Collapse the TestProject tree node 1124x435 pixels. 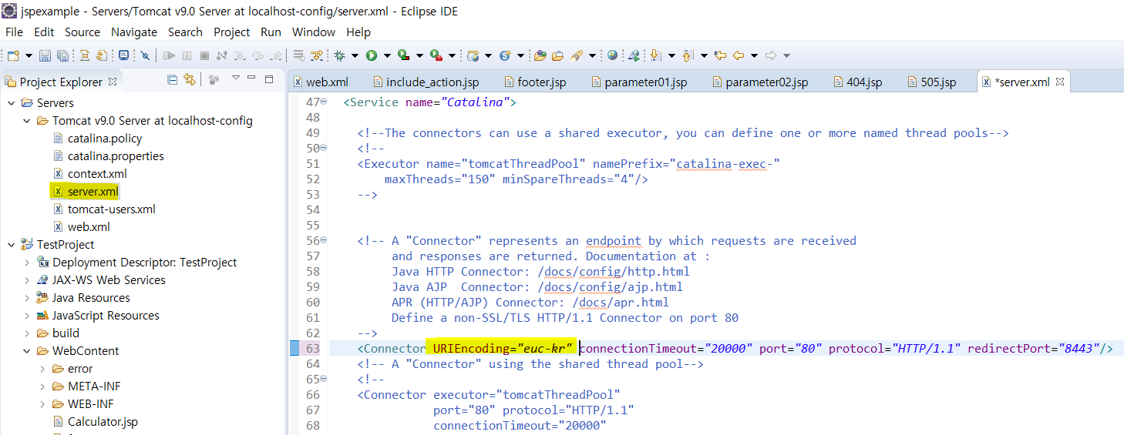[x=11, y=244]
